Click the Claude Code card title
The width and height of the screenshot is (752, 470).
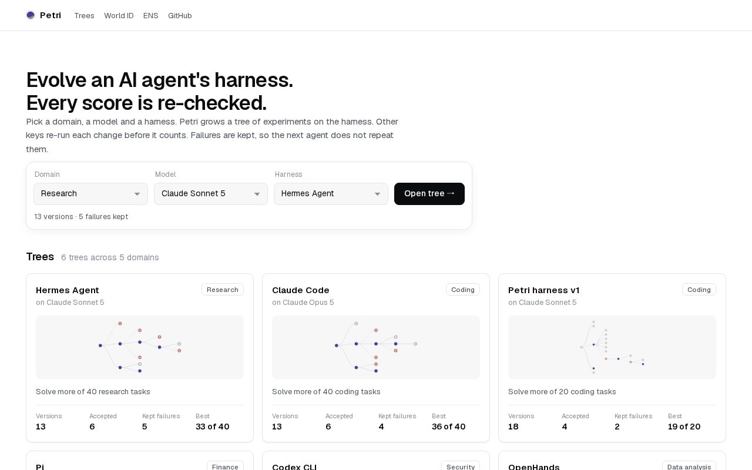301,290
